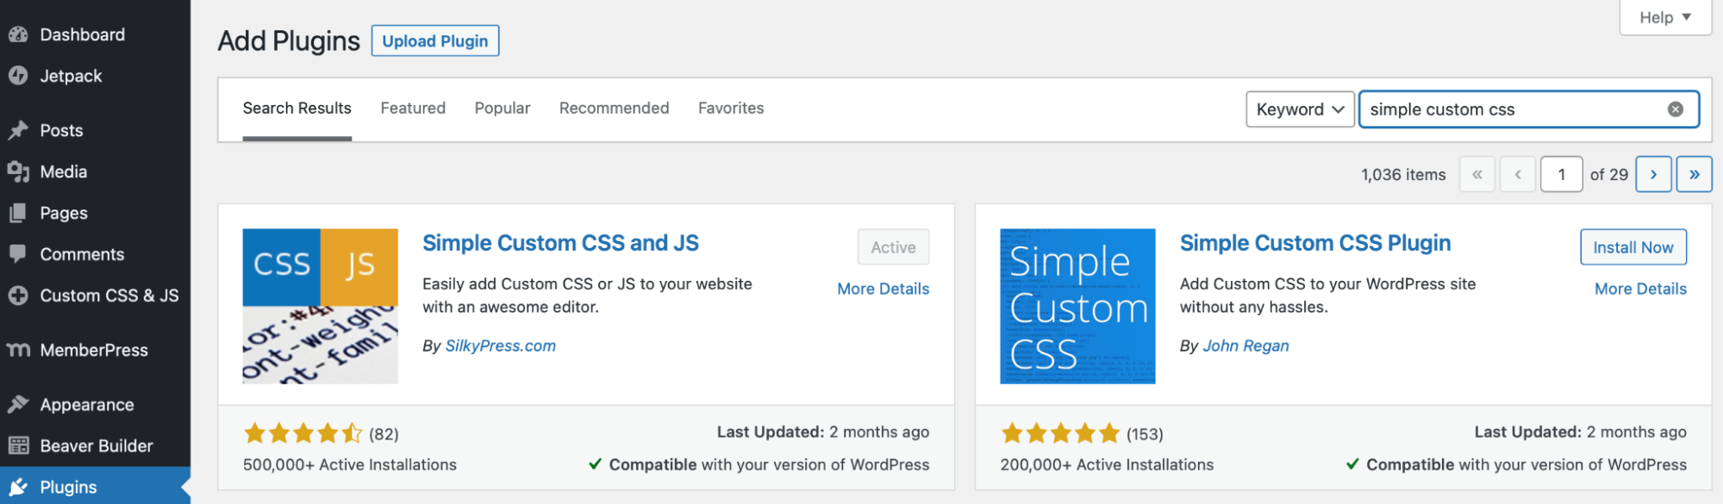Install Simple Custom CSS Plugin now
Image resolution: width=1723 pixels, height=504 pixels.
click(1632, 247)
